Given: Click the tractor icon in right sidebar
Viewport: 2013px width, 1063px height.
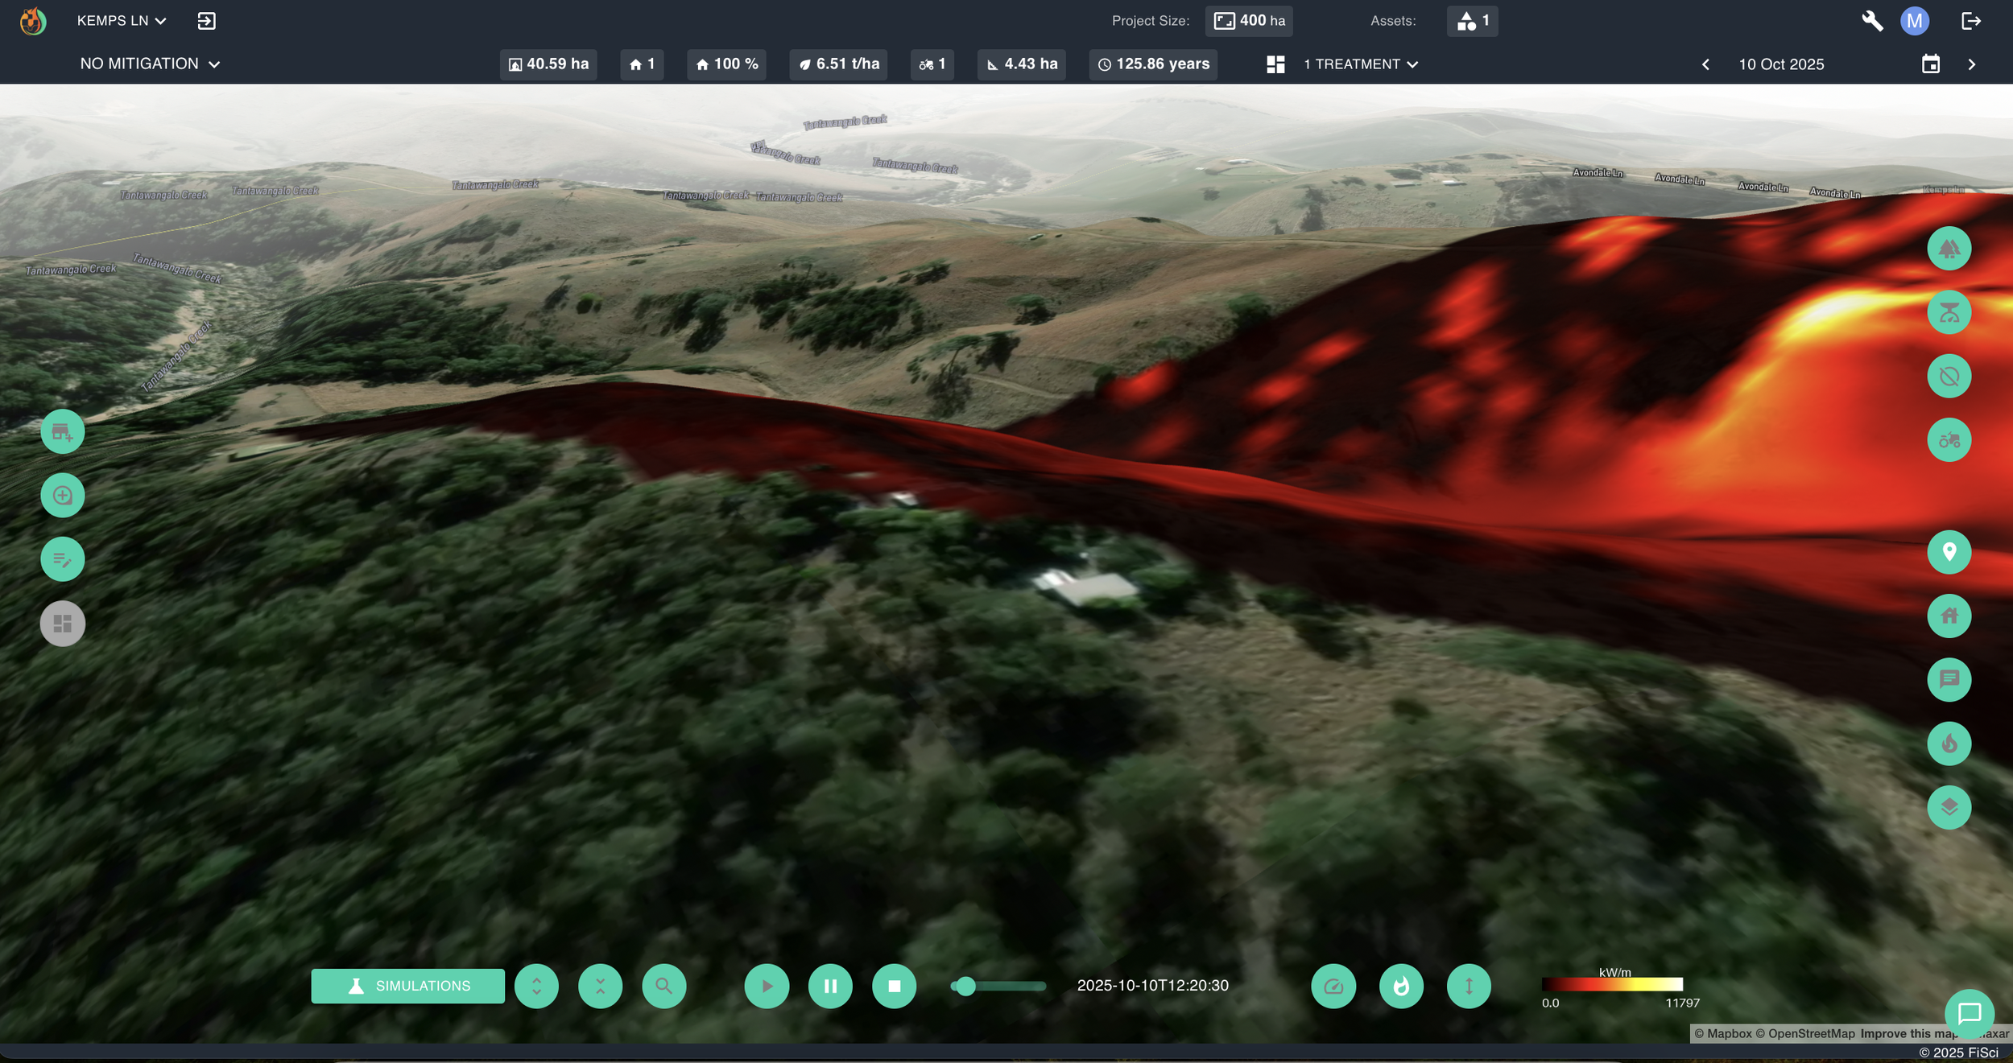Looking at the screenshot, I should click(x=1949, y=440).
